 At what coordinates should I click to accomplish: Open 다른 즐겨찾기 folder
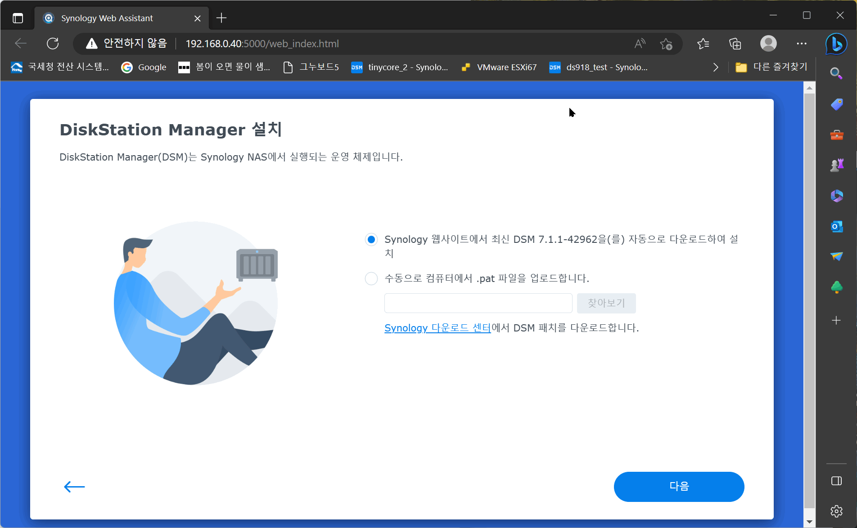tap(771, 67)
